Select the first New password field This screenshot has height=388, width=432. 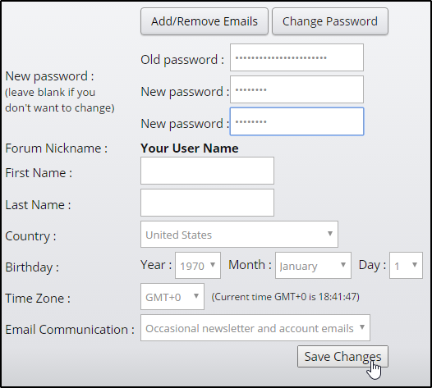(x=296, y=89)
